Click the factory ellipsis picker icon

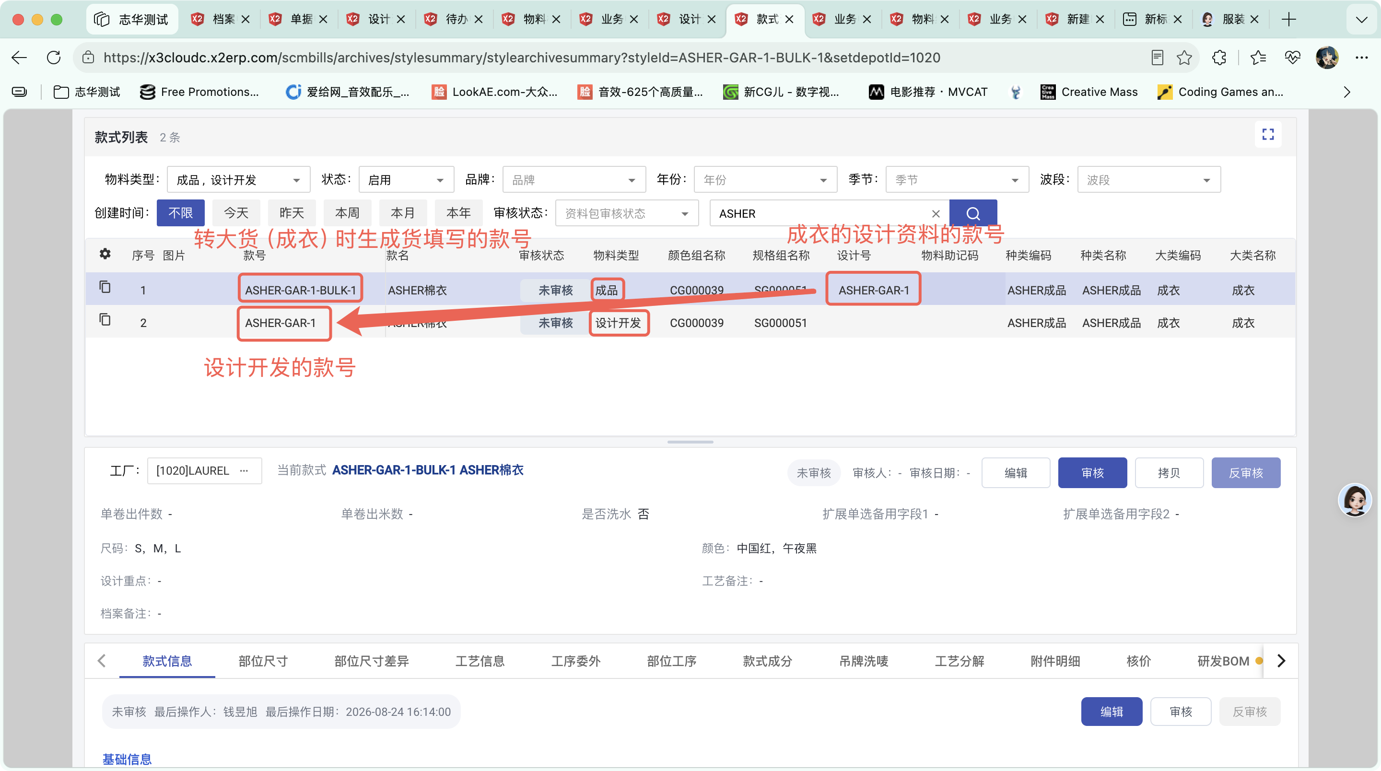244,471
